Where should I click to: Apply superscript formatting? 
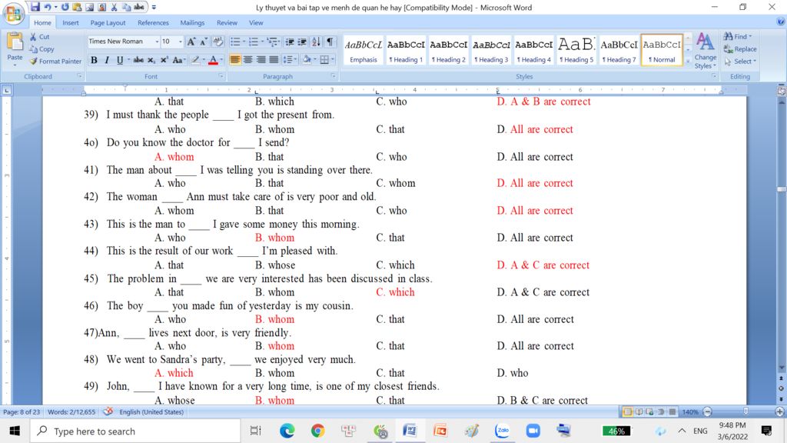coord(164,60)
